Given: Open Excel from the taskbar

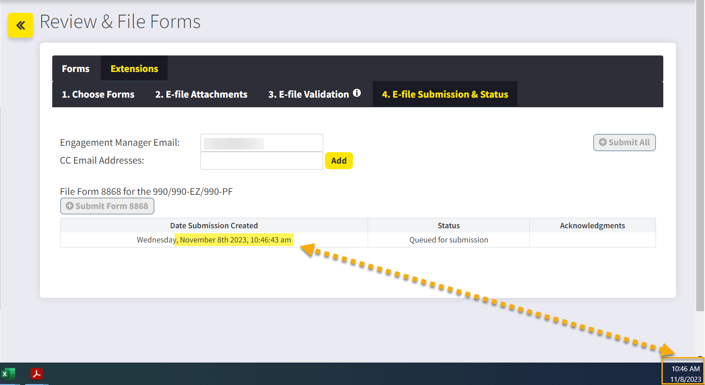Looking at the screenshot, I should [x=8, y=374].
